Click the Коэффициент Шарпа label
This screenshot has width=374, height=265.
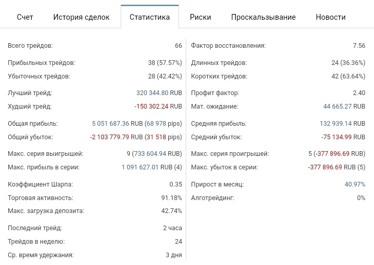[x=40, y=184]
